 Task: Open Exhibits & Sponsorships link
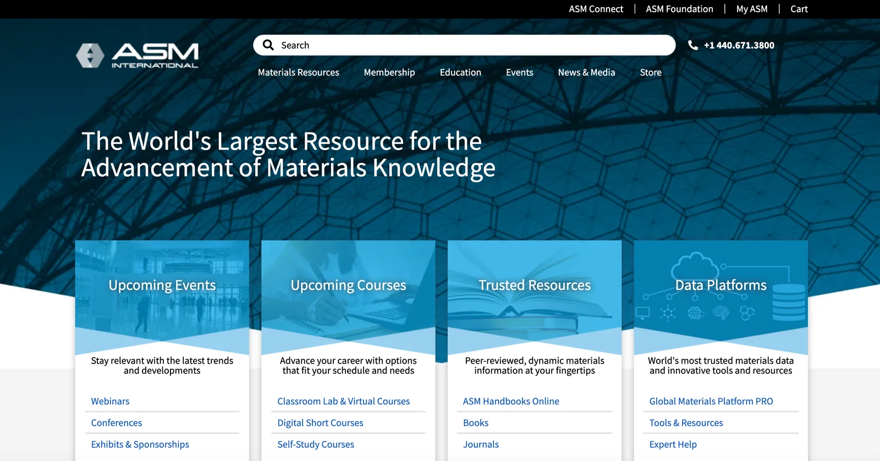(x=140, y=444)
